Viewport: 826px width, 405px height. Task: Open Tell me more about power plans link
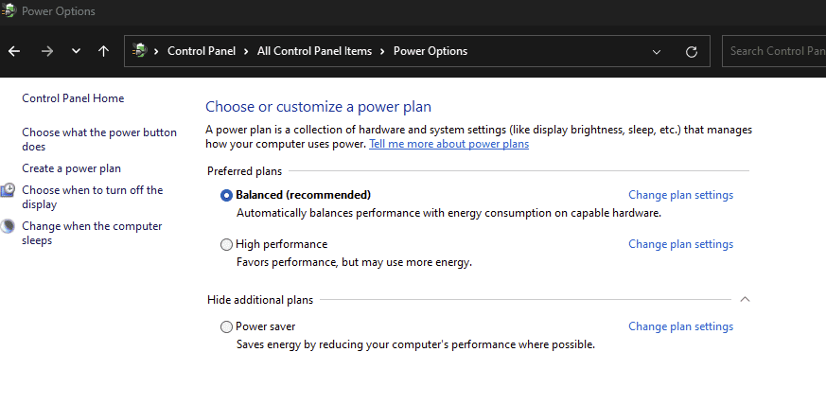coord(448,144)
